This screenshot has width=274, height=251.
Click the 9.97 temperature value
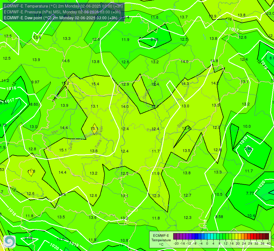click(35, 82)
